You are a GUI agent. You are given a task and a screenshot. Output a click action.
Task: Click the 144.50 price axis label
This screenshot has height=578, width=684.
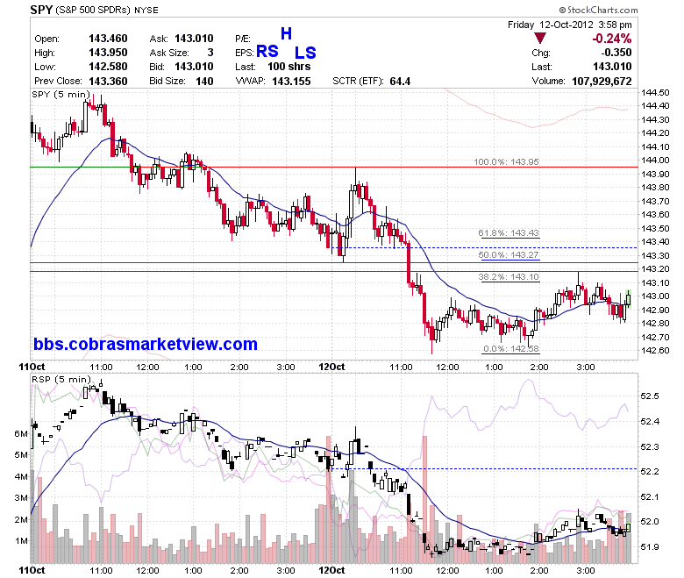(655, 92)
